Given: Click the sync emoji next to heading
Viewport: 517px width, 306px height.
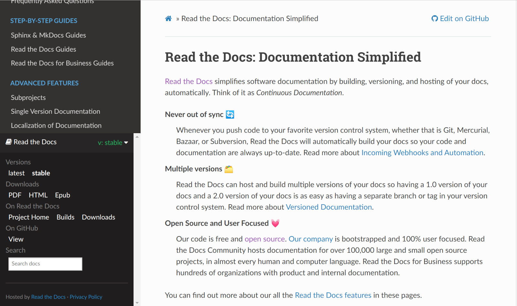Looking at the screenshot, I should click(230, 114).
